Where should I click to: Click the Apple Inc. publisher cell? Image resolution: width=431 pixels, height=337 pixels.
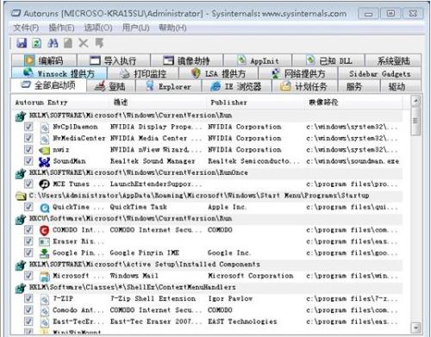(227, 207)
